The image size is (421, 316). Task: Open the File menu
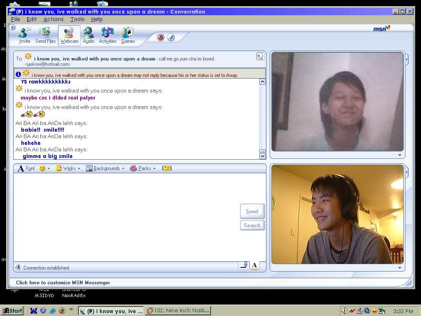15,19
